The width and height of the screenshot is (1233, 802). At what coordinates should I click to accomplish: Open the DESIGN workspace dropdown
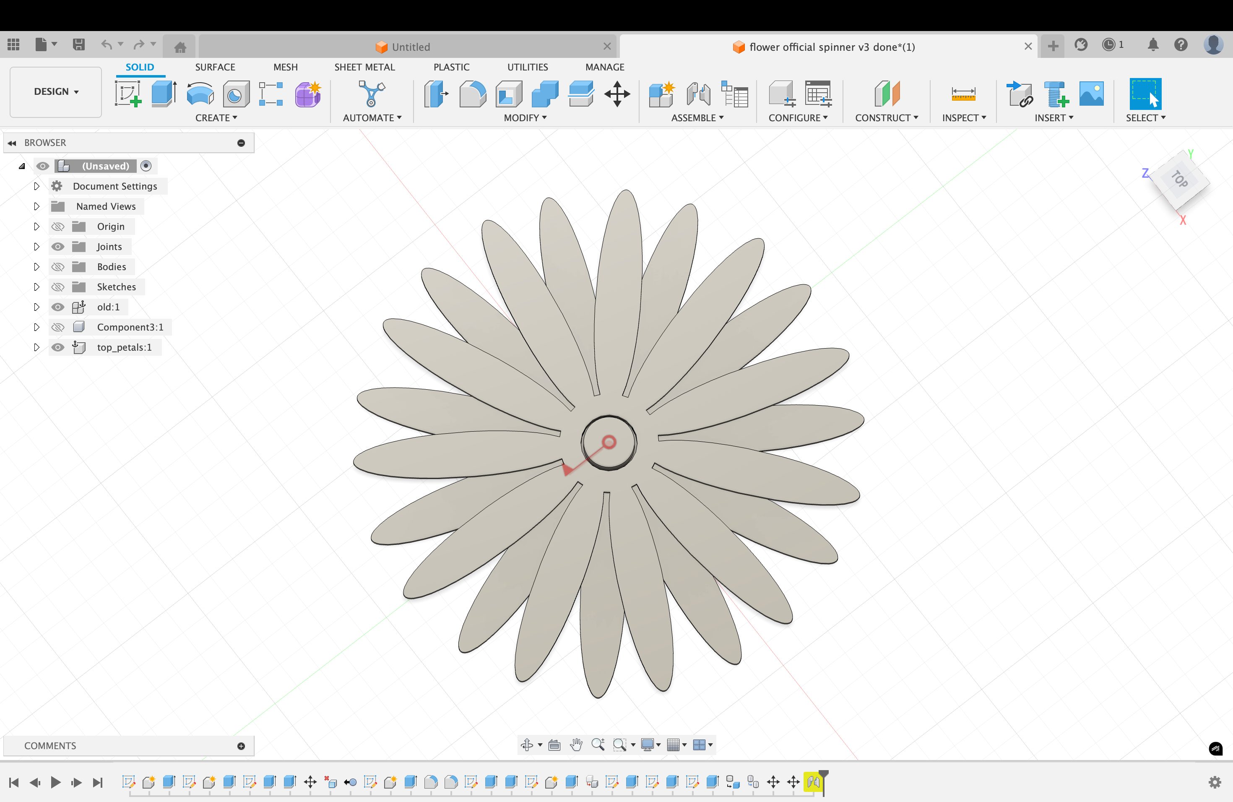[x=56, y=92]
